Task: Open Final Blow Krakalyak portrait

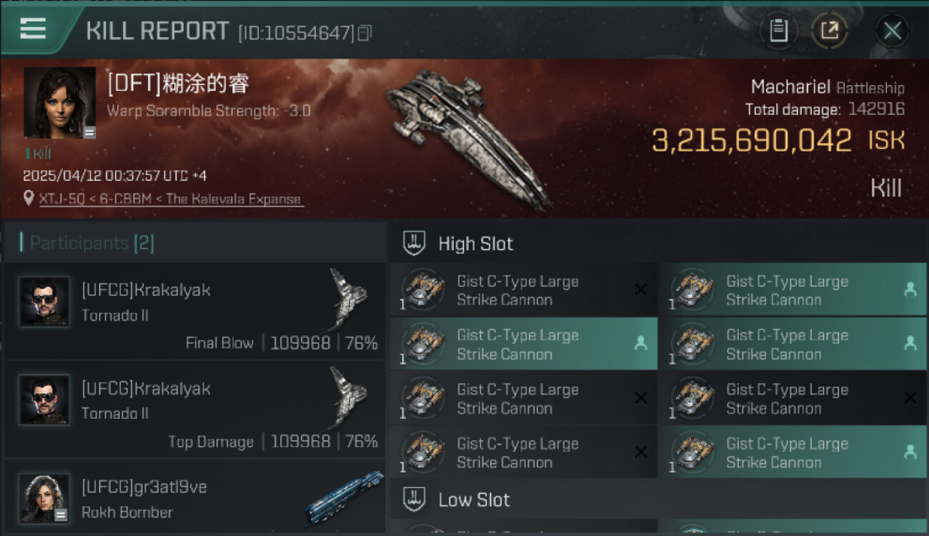Action: [x=44, y=302]
